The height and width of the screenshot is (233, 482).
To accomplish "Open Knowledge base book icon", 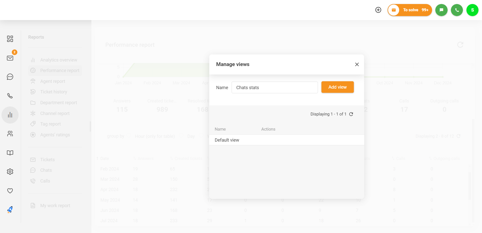I will pyautogui.click(x=10, y=153).
